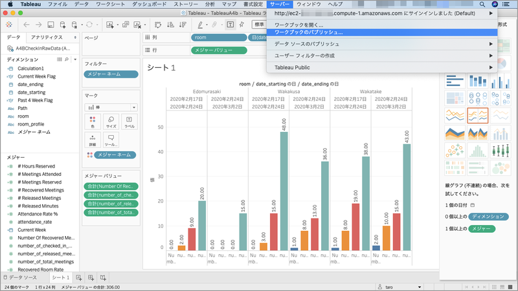518x291 pixels.
Task: Open the standard fit dropdown in toolbar
Action: [x=260, y=25]
